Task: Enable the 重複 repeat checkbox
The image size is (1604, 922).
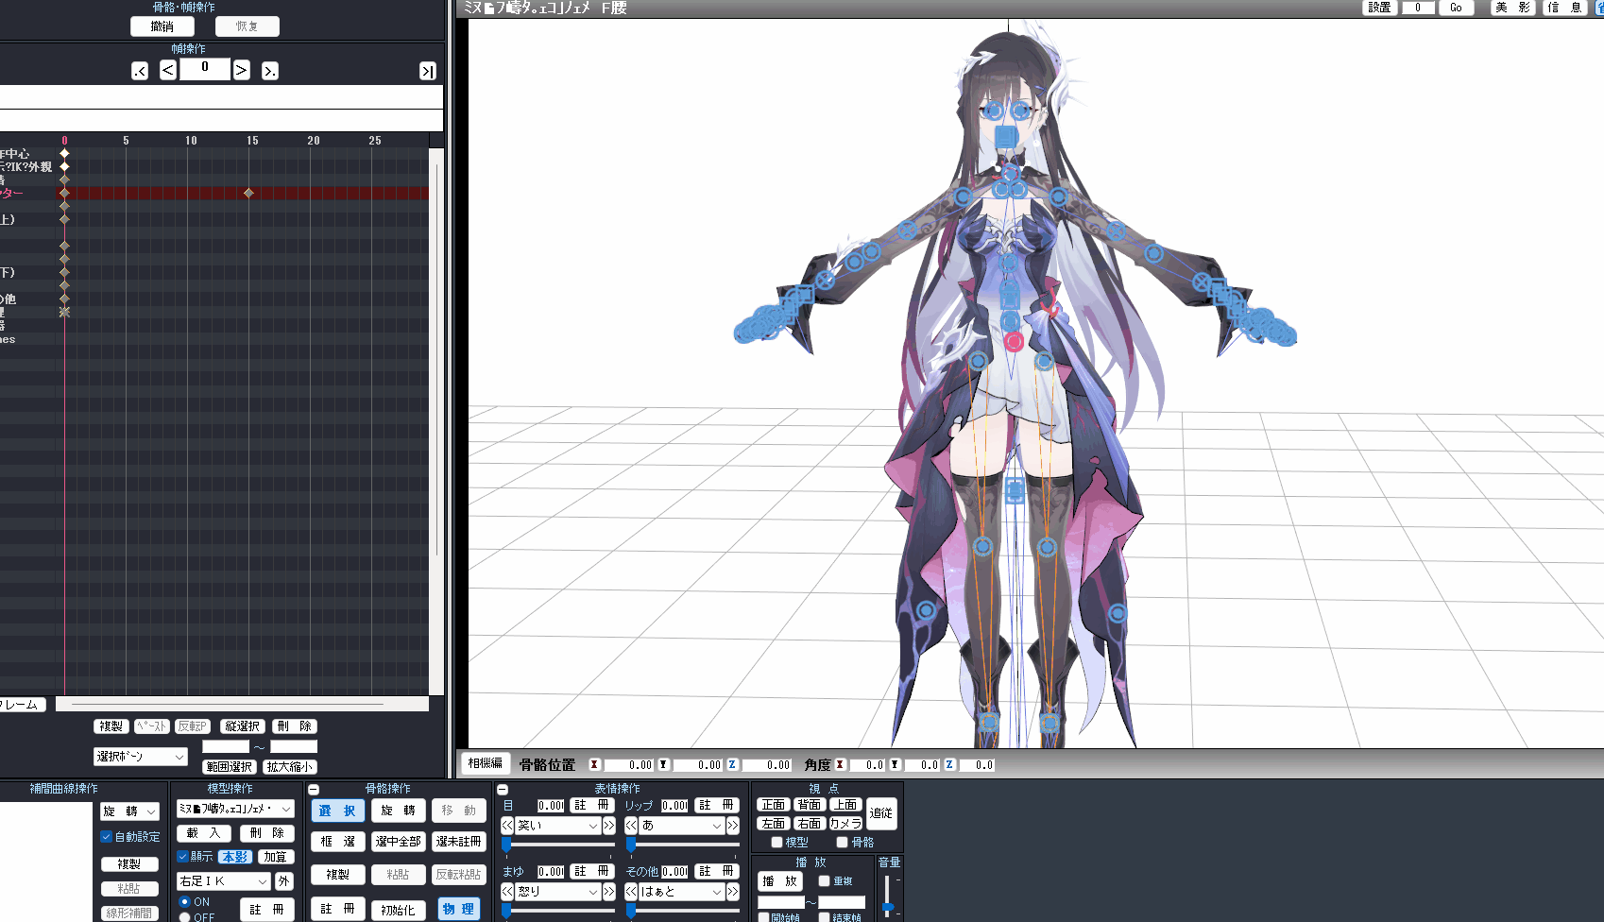Action: (824, 881)
